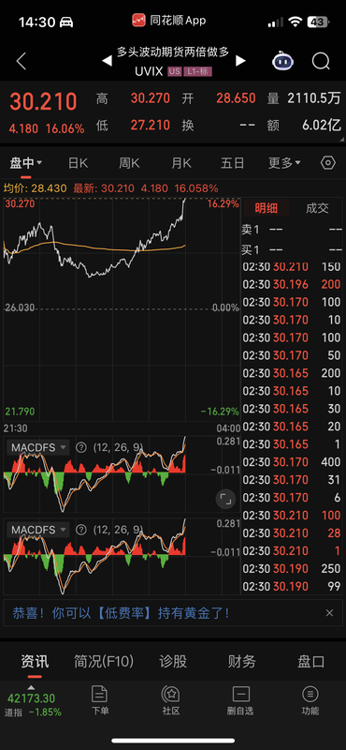
Task: Select trade row 30.190 with volume 250
Action: [x=292, y=568]
